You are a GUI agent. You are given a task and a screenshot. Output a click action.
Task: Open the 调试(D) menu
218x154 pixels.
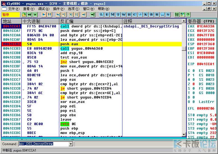[44, 9]
